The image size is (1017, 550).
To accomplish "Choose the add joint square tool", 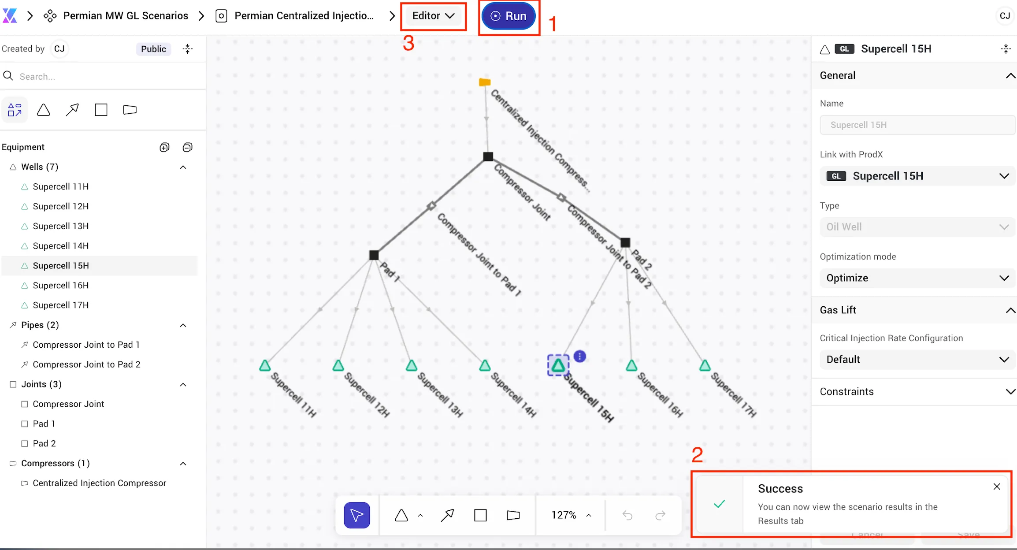I will pyautogui.click(x=480, y=515).
